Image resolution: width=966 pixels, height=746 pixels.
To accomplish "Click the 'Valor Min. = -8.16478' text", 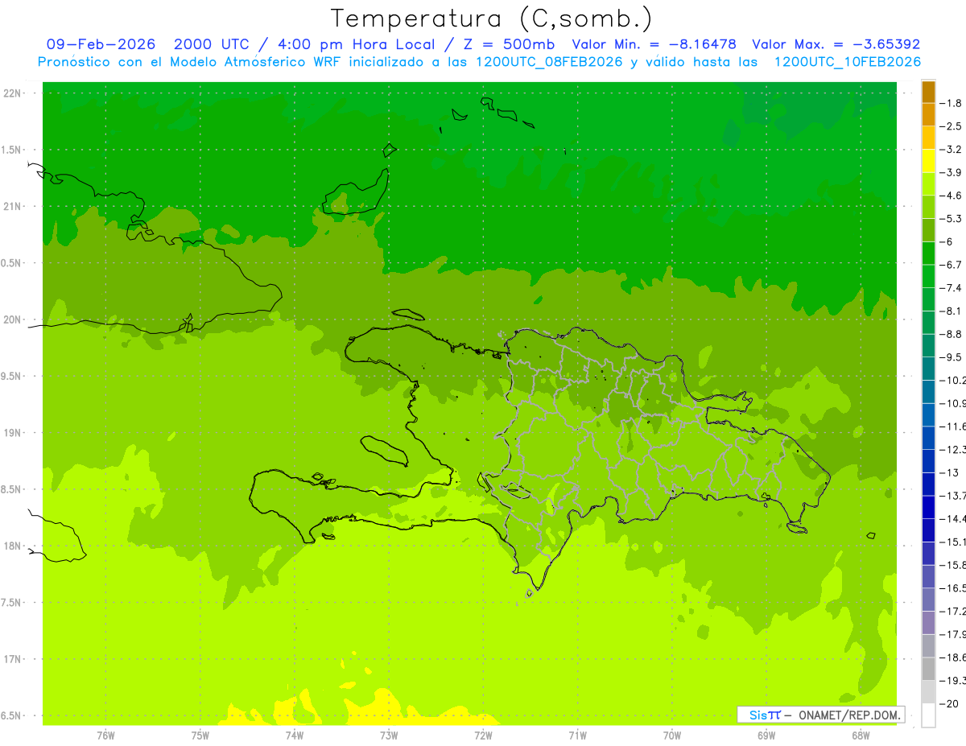I will tap(654, 44).
